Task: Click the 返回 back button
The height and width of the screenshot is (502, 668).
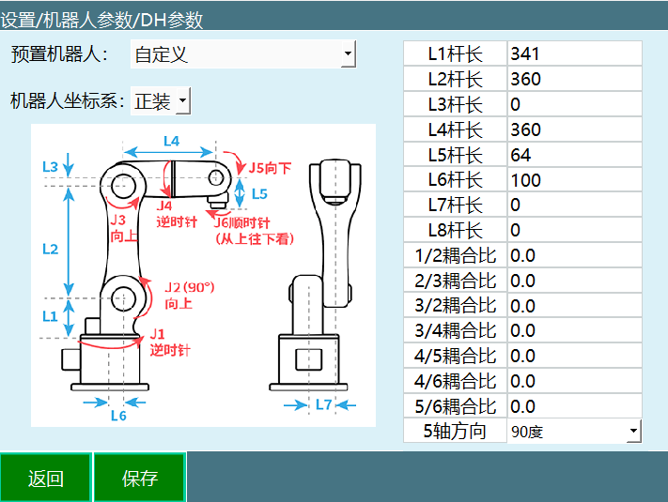Action: pos(45,478)
